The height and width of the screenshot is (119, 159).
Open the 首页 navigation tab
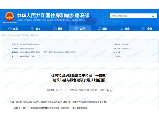click(13, 29)
